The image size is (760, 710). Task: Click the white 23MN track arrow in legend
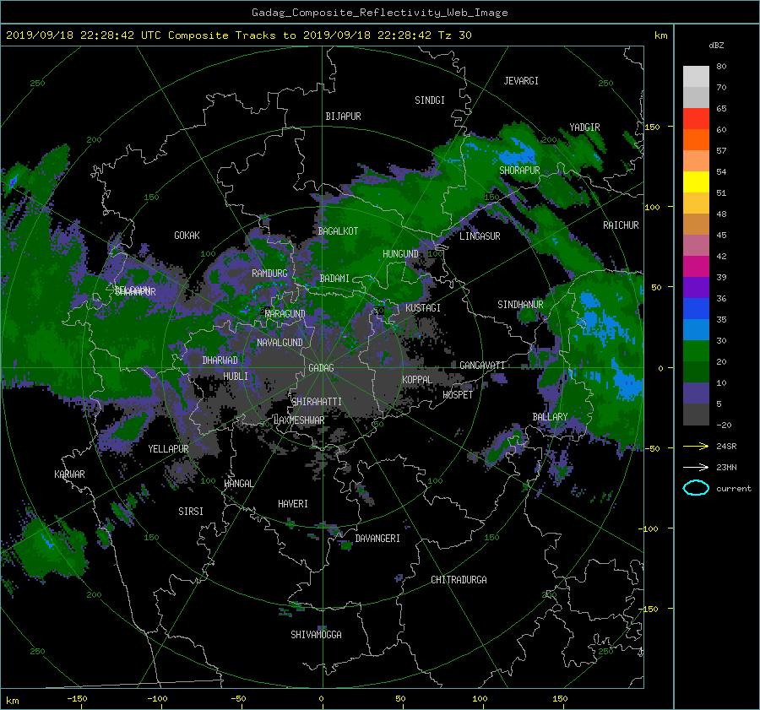(696, 467)
